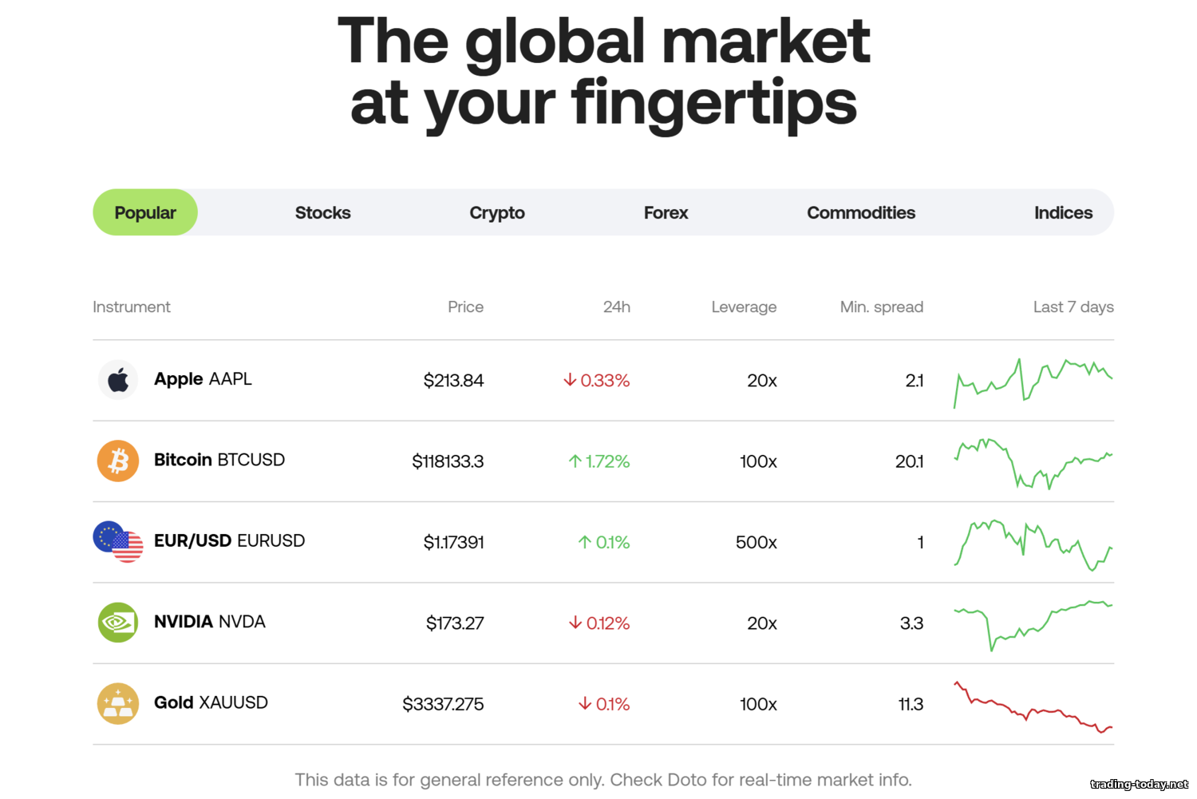Image resolution: width=1197 pixels, height=799 pixels.
Task: Click the NVIDIA logo icon
Action: coord(118,623)
